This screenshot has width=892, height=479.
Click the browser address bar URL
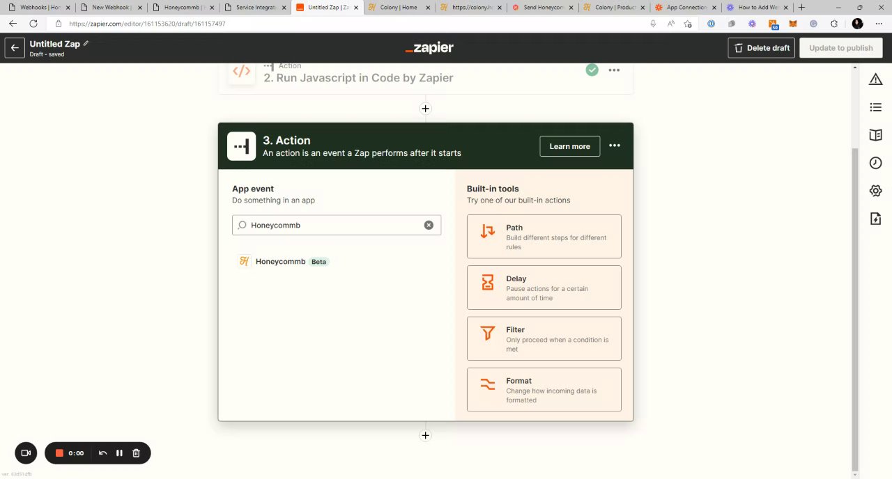(x=147, y=24)
